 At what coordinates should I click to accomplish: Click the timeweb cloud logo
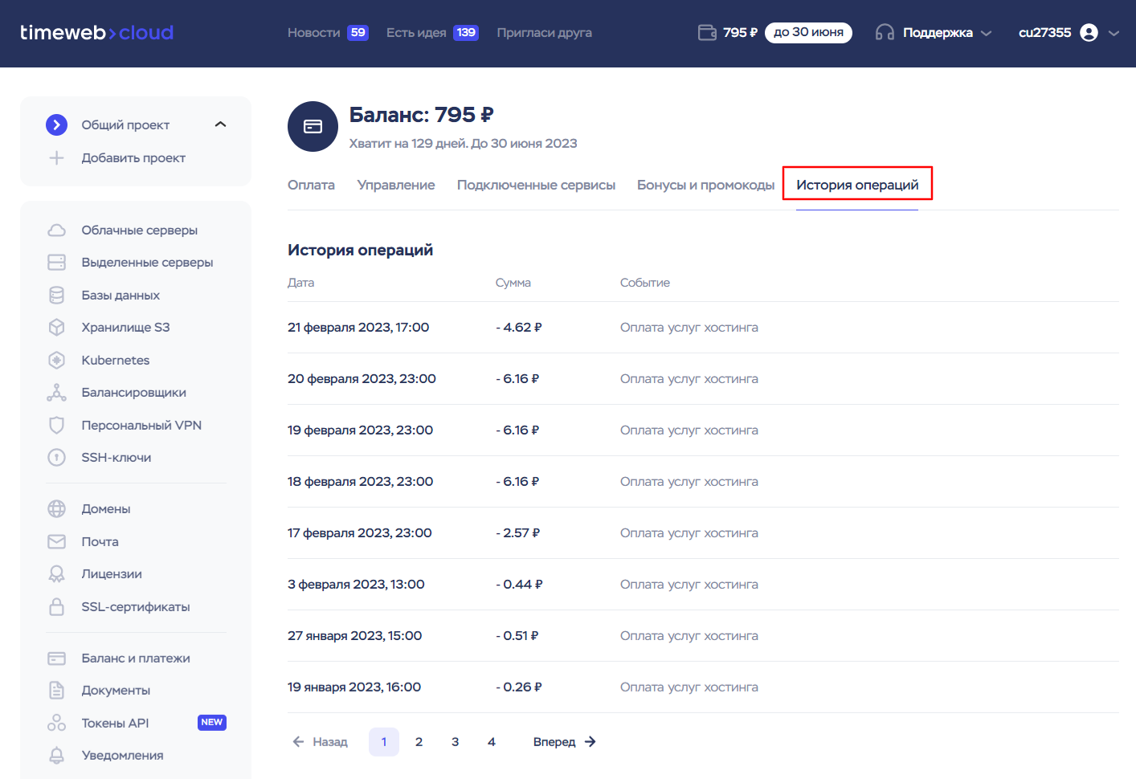tap(96, 33)
